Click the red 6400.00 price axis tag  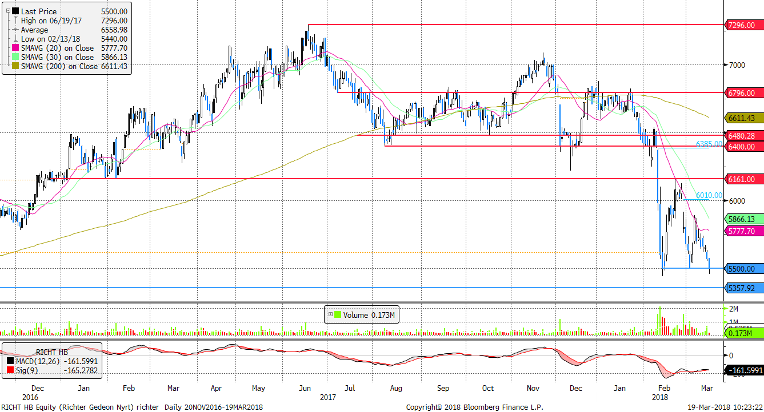click(x=743, y=147)
